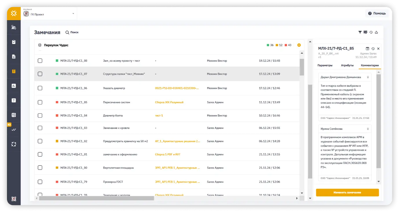Viewport: 399px width, 212px height.
Task: Click the red status counter 43
Action: 288,45
